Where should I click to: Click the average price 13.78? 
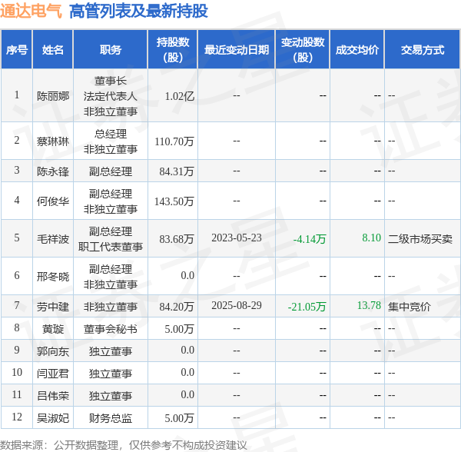click(x=369, y=305)
